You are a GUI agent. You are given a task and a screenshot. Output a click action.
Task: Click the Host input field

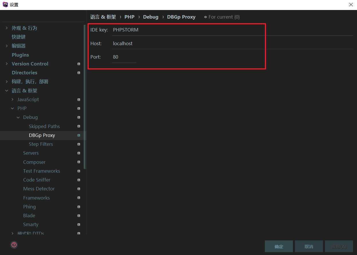232,43
